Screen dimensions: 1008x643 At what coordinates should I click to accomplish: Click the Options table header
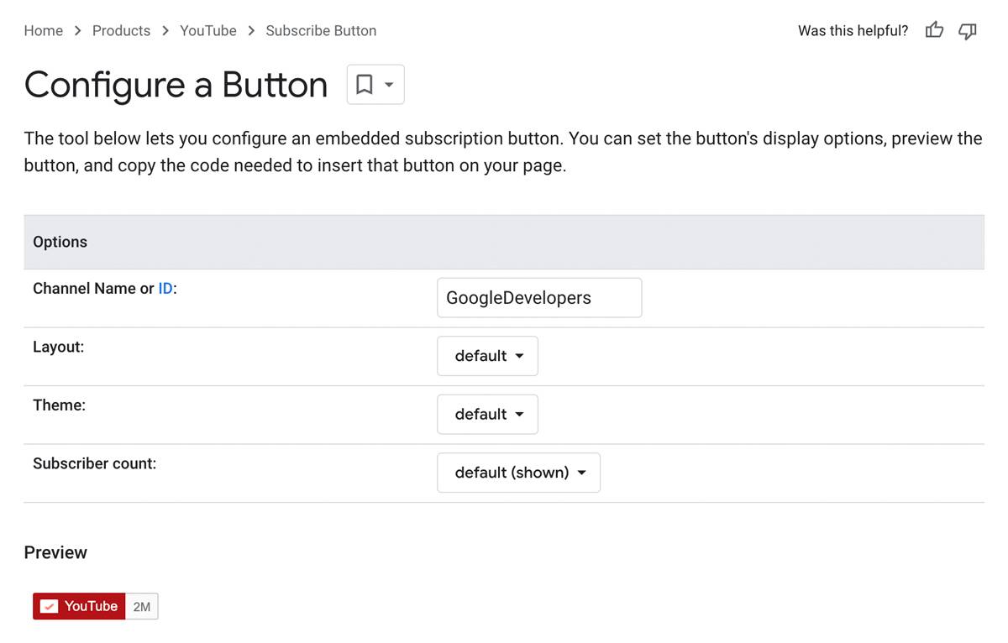click(504, 242)
